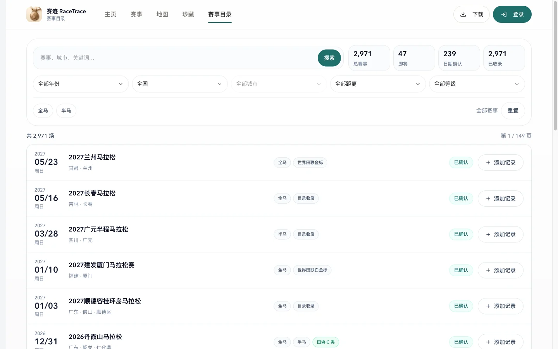
Task: Click the 搜索 button
Action: point(329,58)
